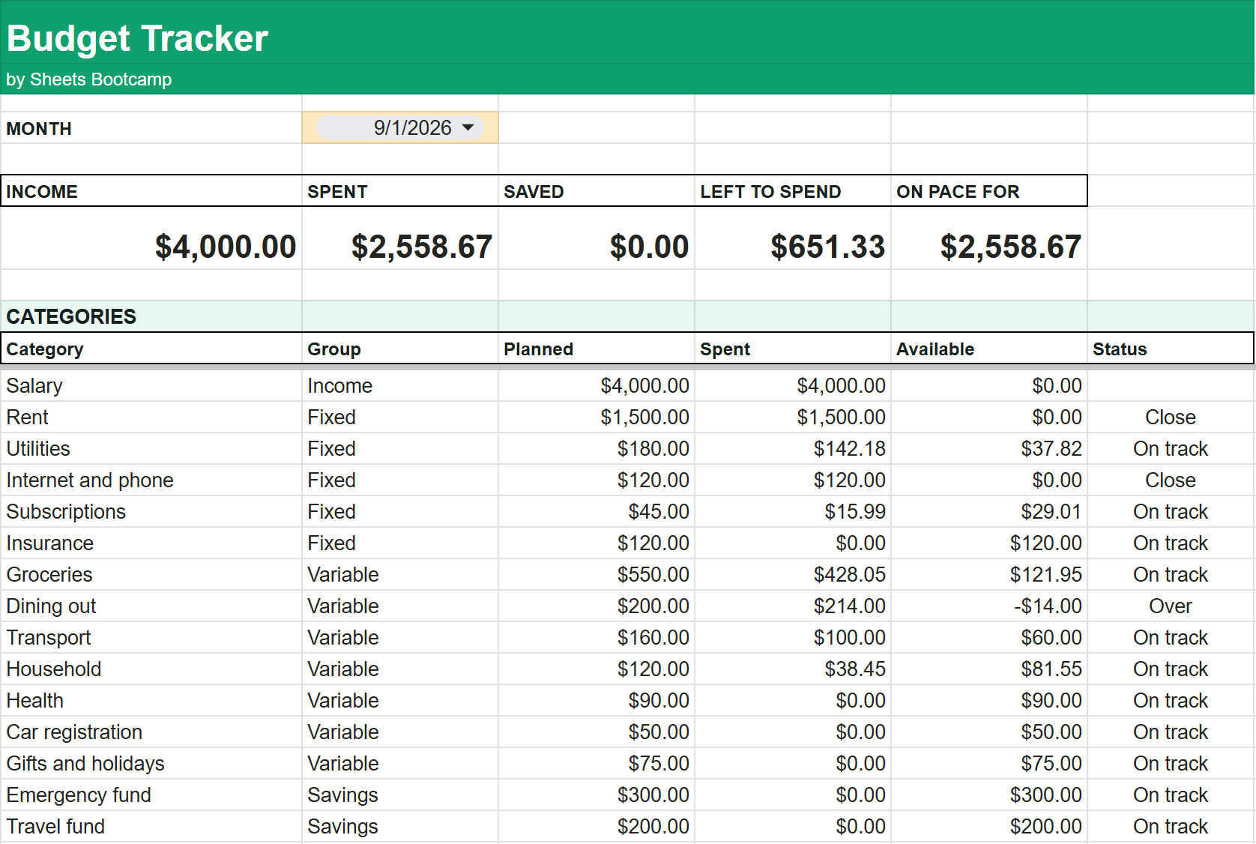Open the month dropdown showing 9/1/2026
Screen dimensions: 1256x844
point(400,127)
